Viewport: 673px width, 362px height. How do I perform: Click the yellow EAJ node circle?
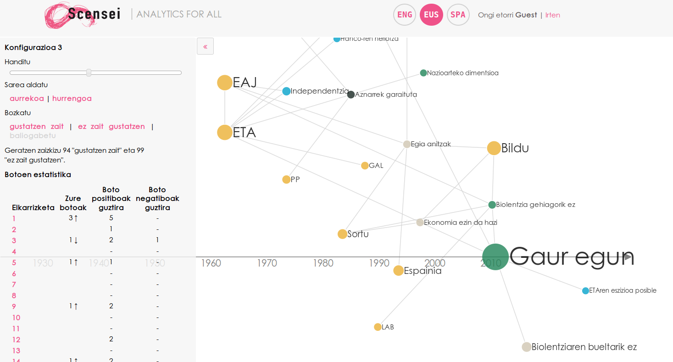[224, 83]
